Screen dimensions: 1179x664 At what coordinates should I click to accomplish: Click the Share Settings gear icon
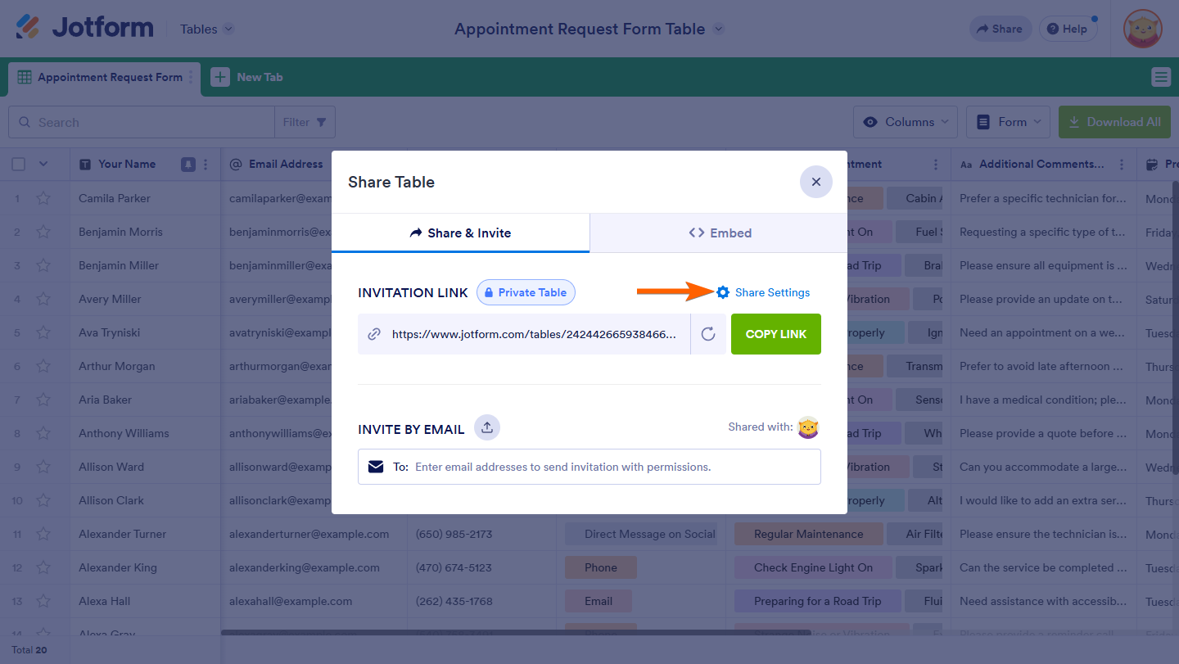click(723, 292)
